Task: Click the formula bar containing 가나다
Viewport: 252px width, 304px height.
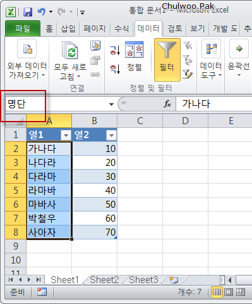Action: pos(214,104)
